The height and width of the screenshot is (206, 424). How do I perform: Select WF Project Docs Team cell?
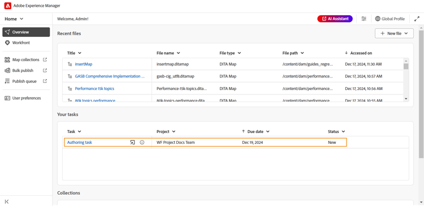(x=175, y=143)
